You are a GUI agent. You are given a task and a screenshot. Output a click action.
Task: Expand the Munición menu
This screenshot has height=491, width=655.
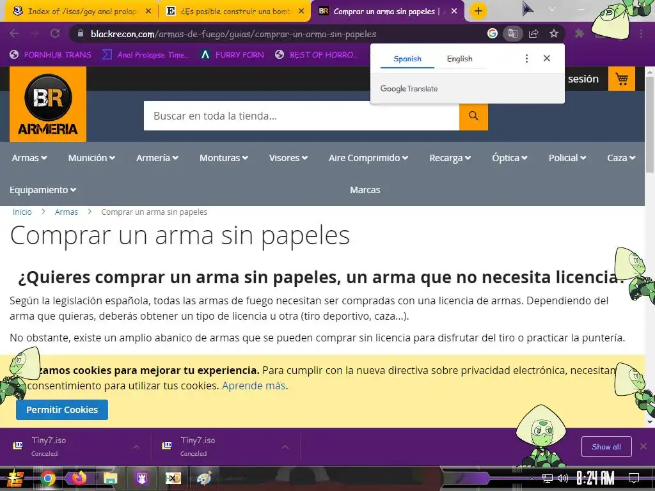(x=91, y=158)
